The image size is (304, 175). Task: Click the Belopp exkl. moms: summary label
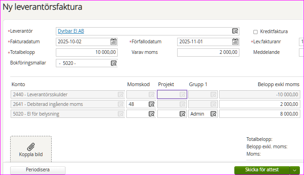coord(267,146)
